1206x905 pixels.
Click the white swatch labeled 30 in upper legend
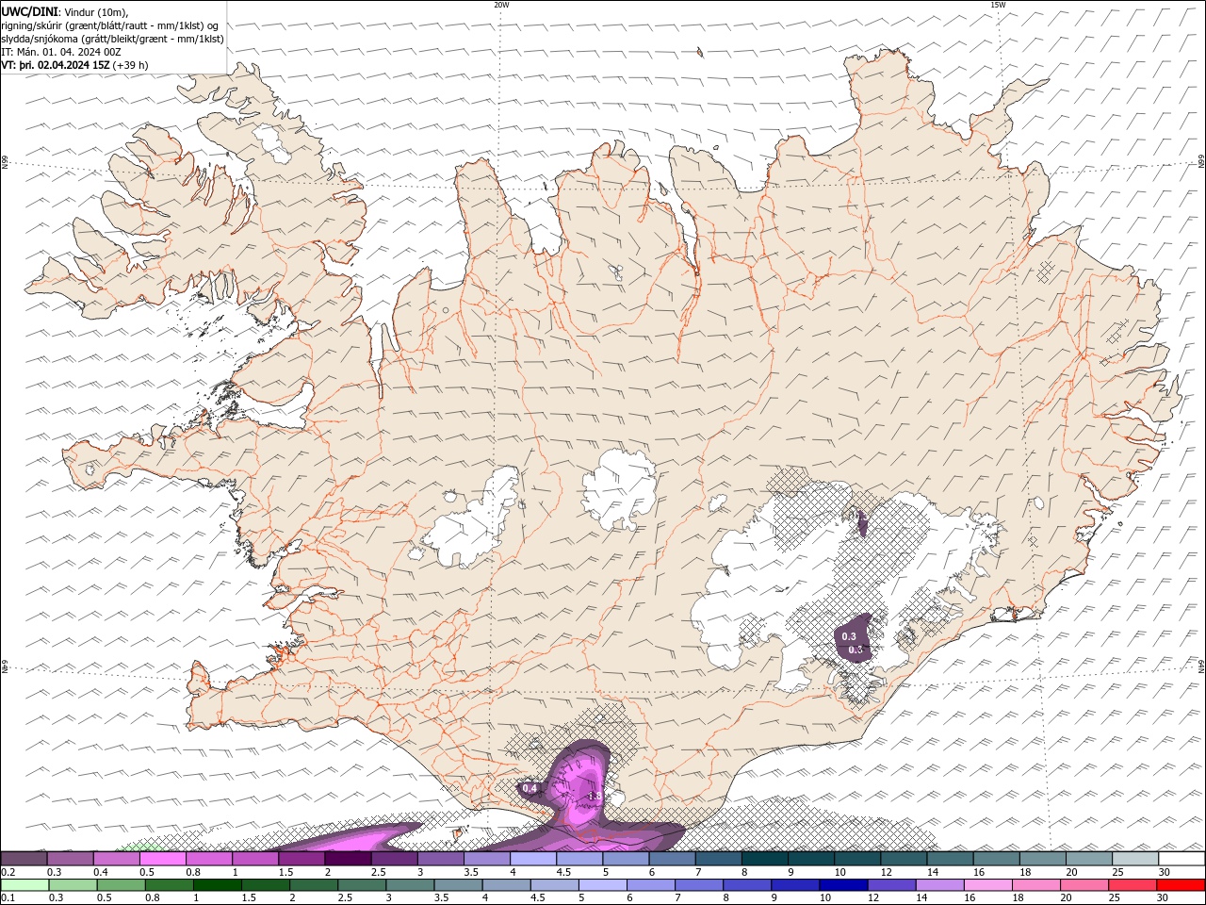pos(1182,859)
